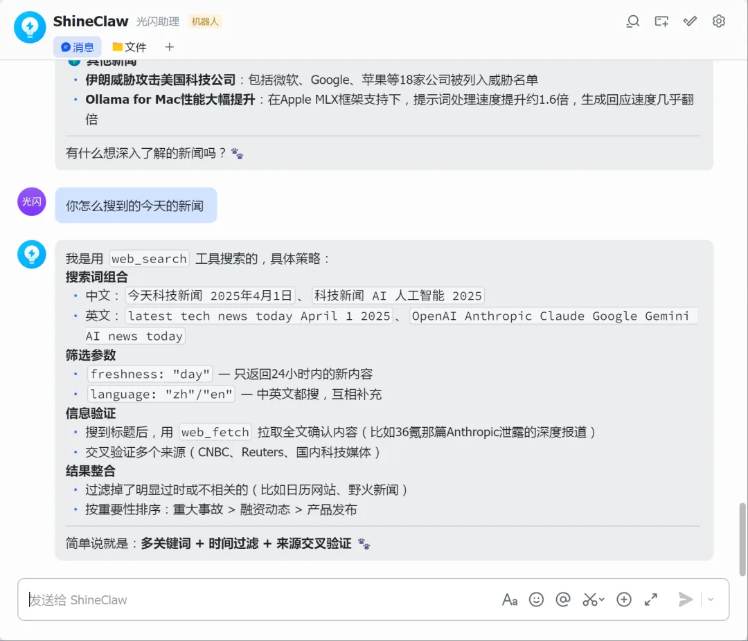Click the web_search code tag
748x641 pixels.
coord(150,258)
